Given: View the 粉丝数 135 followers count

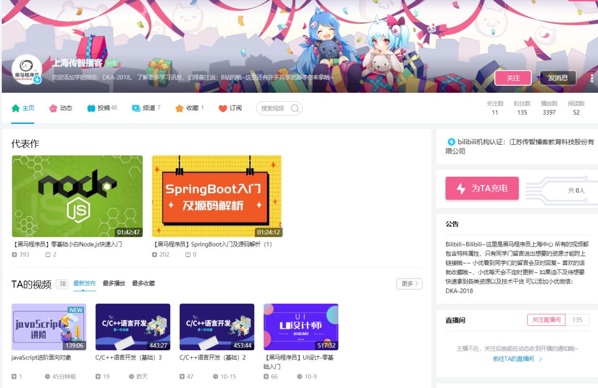Looking at the screenshot, I should [522, 107].
